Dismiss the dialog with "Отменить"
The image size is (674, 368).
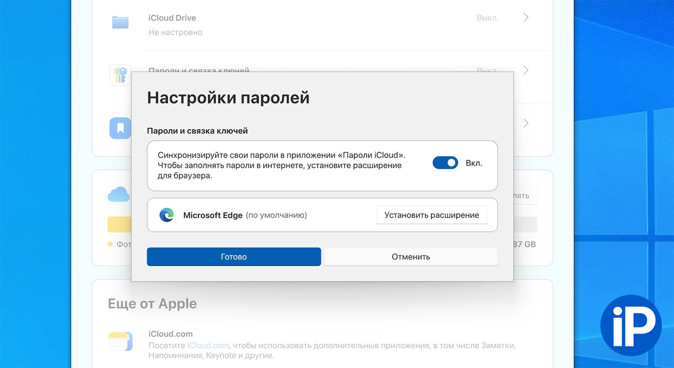pos(411,257)
